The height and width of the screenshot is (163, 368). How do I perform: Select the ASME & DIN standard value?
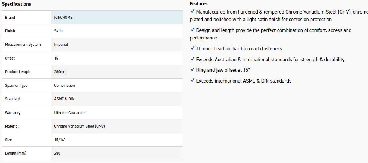tap(64, 99)
